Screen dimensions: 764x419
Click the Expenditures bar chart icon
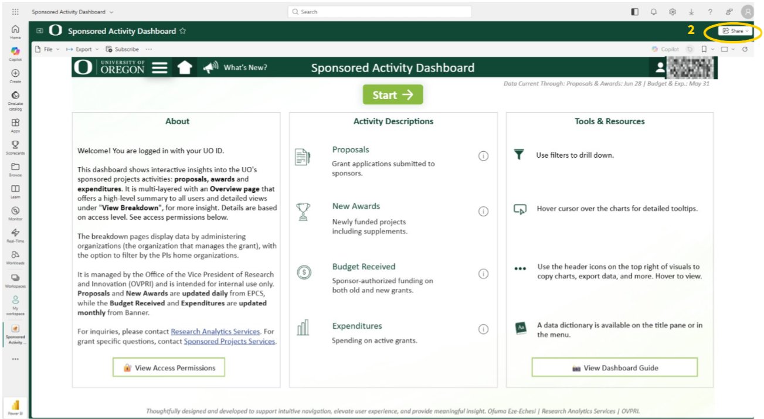(x=303, y=328)
